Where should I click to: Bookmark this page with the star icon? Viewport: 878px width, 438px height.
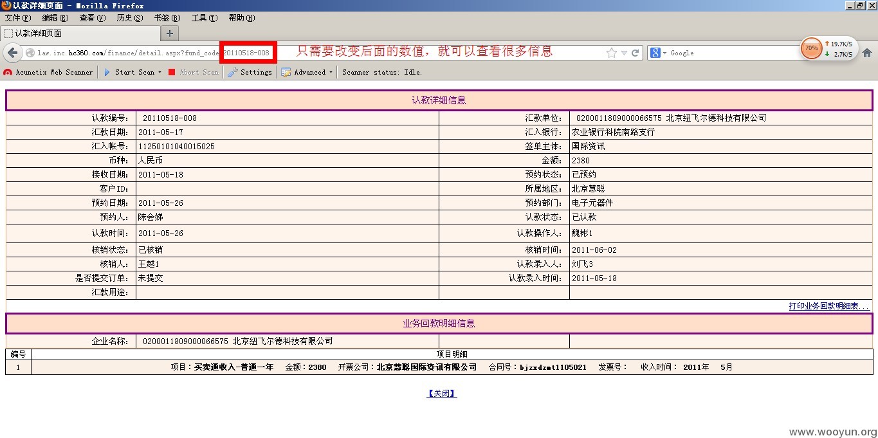(x=611, y=53)
